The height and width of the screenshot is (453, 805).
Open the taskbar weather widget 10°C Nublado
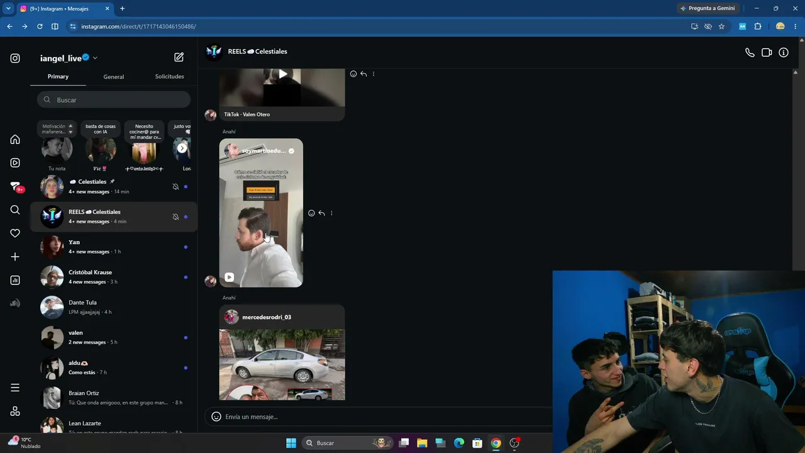coord(24,443)
